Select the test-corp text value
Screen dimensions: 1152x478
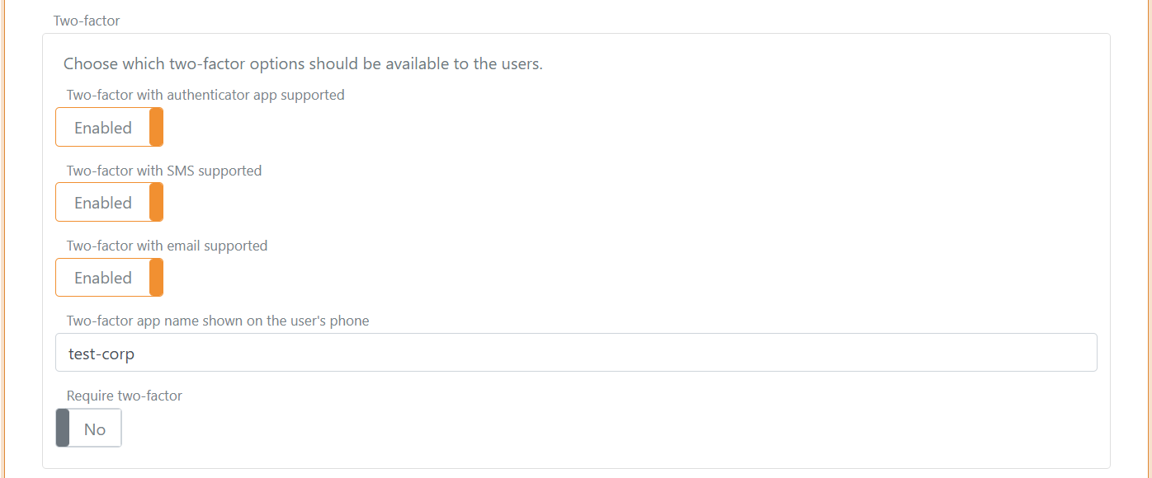pos(101,353)
